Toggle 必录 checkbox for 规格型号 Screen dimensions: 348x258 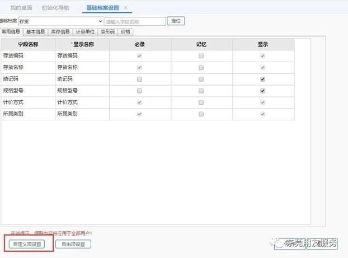(140, 91)
